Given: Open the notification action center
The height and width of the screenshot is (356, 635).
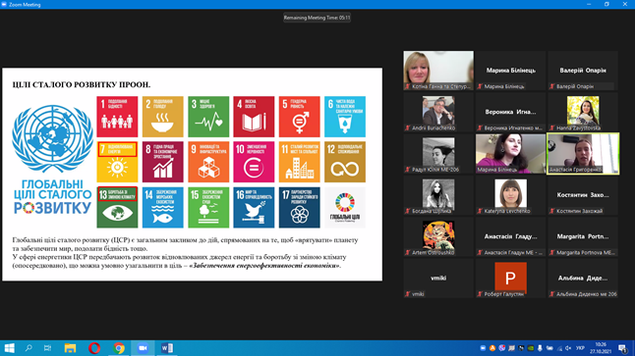Looking at the screenshot, I should (623, 348).
